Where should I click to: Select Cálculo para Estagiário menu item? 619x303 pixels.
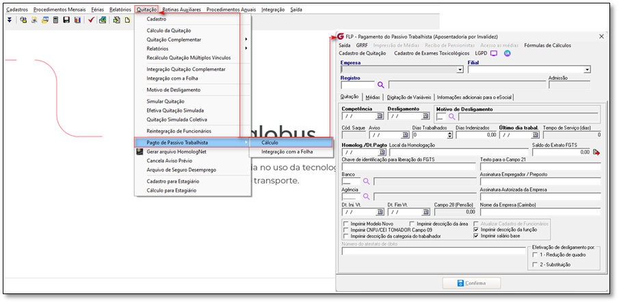point(171,190)
